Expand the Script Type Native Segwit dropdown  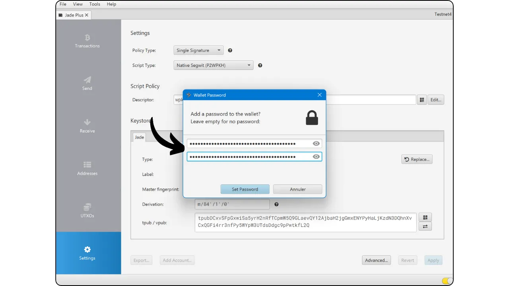point(213,66)
